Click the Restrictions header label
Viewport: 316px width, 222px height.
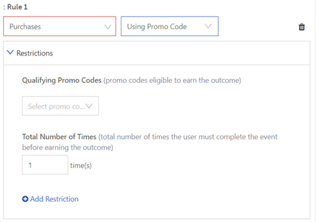(35, 53)
